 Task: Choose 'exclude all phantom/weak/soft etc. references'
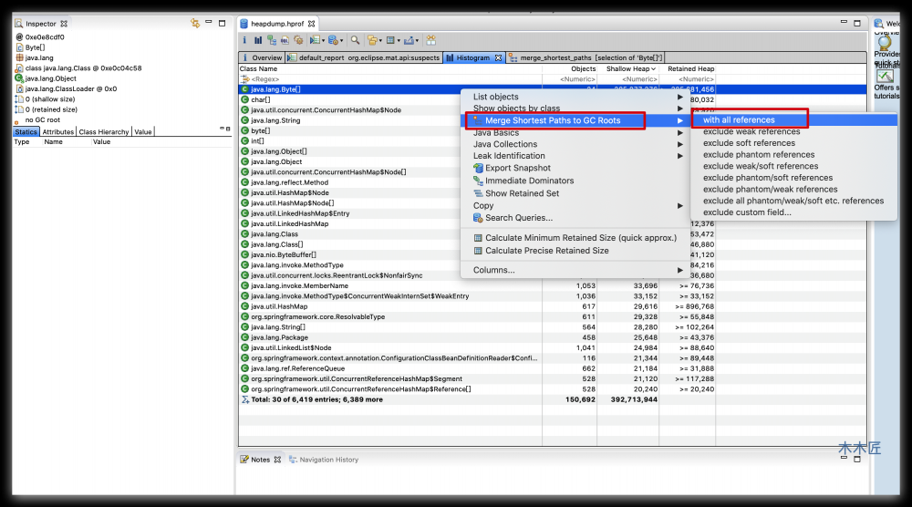coord(793,201)
